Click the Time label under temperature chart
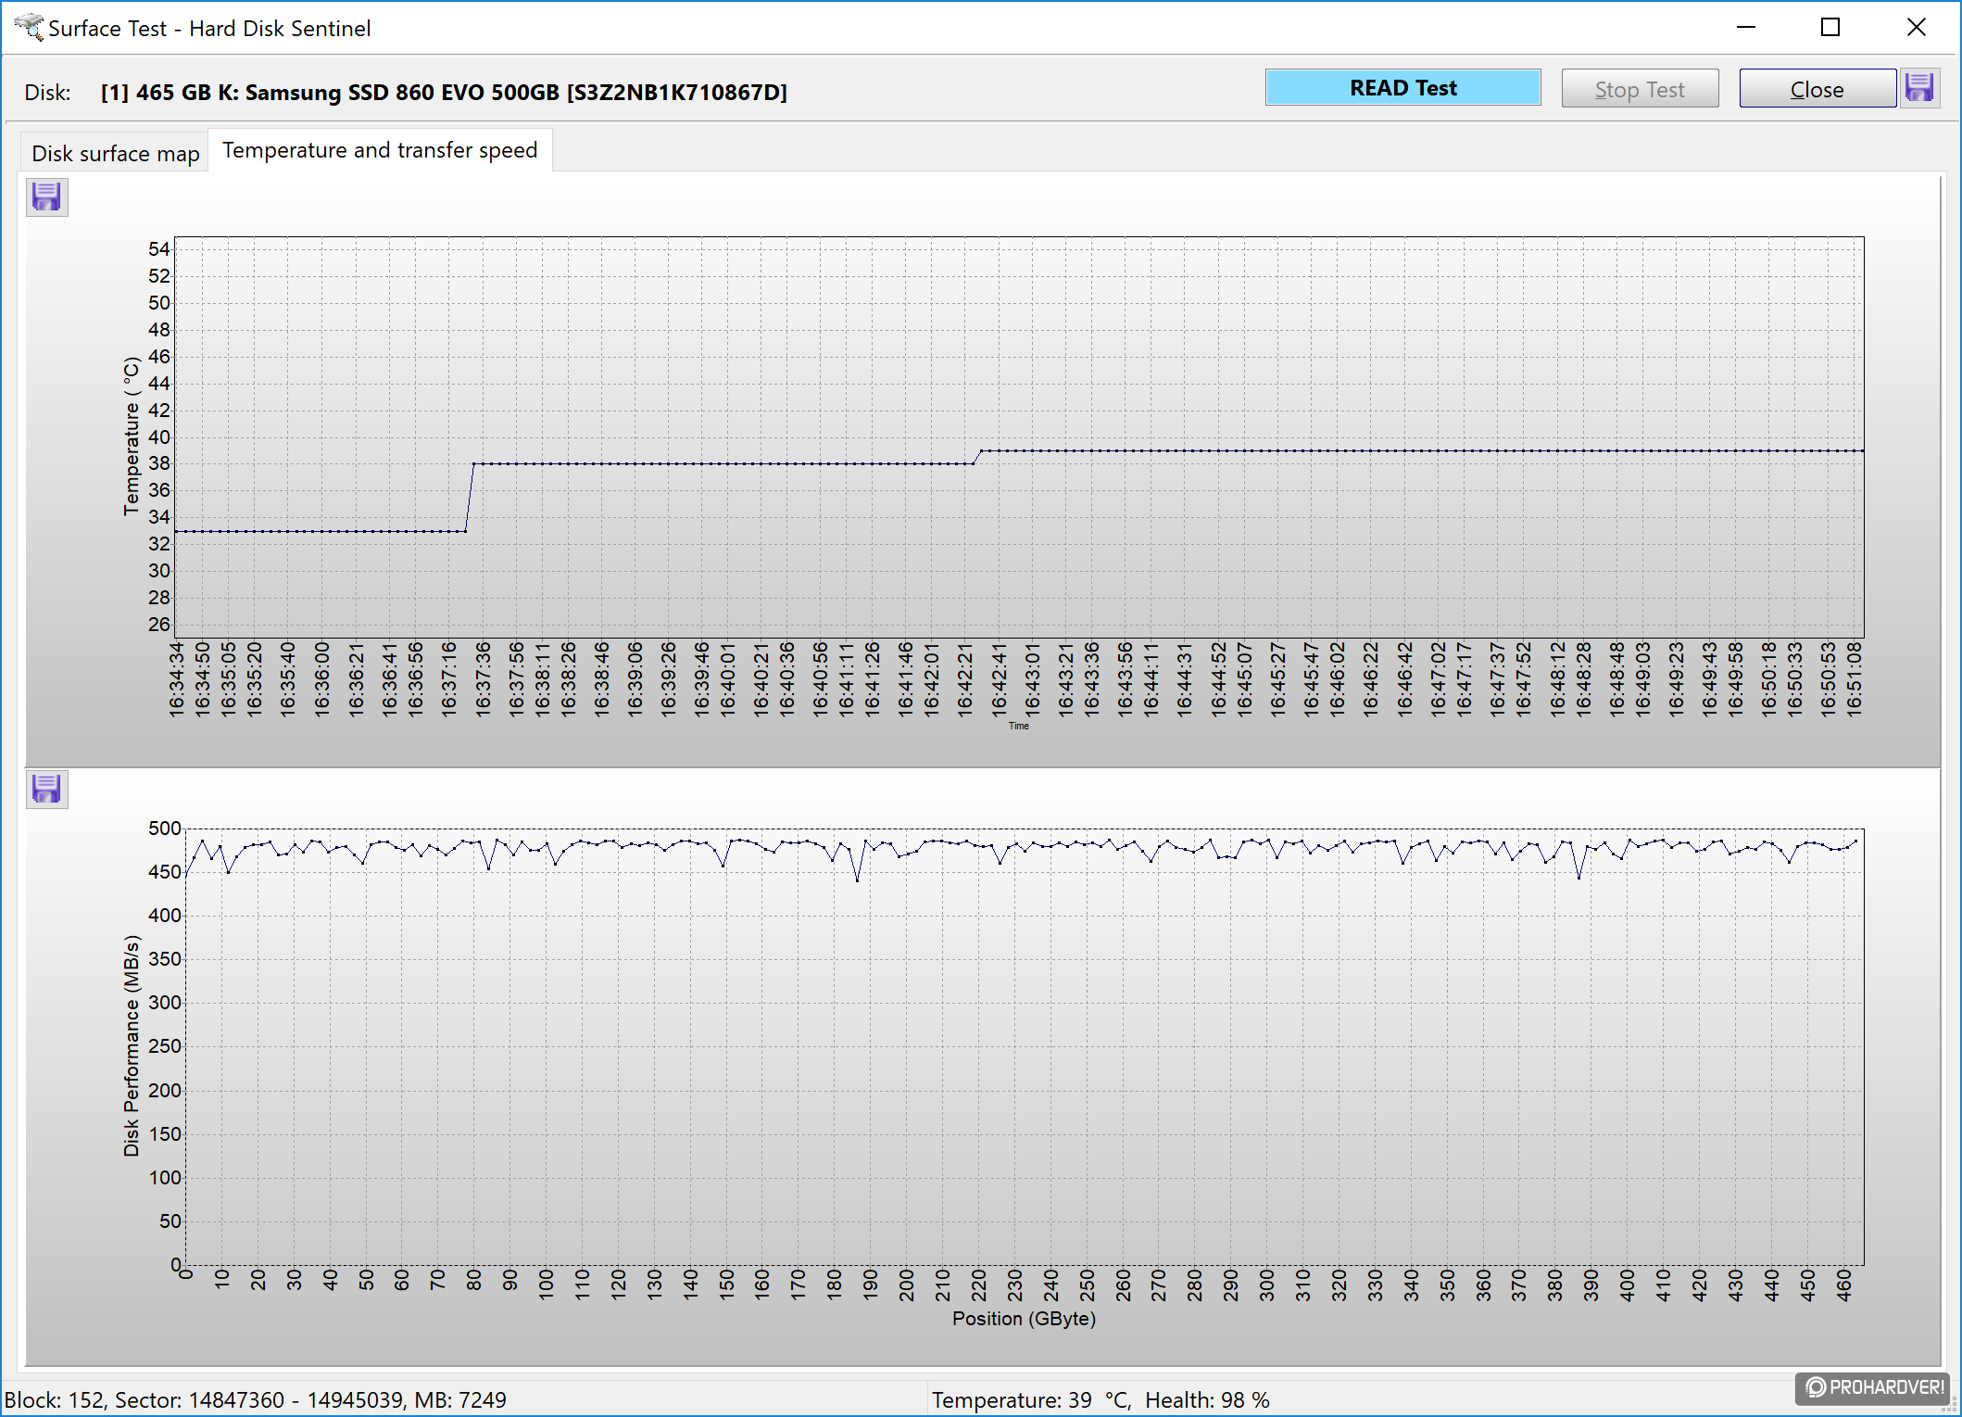The image size is (1962, 1417). pyautogui.click(x=1019, y=726)
